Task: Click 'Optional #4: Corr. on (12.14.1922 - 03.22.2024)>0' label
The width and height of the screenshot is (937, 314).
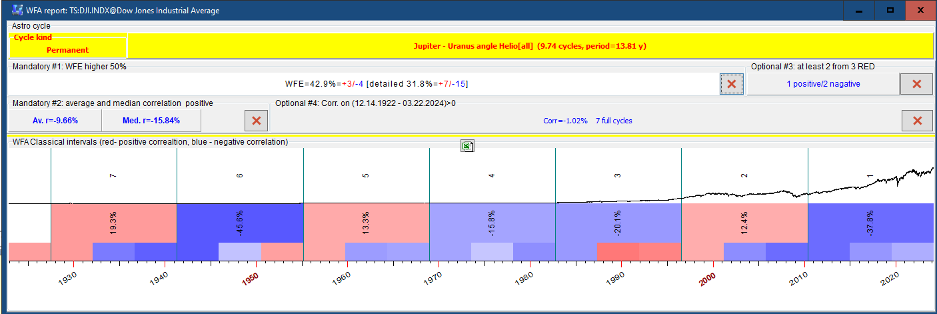Action: pyautogui.click(x=365, y=103)
